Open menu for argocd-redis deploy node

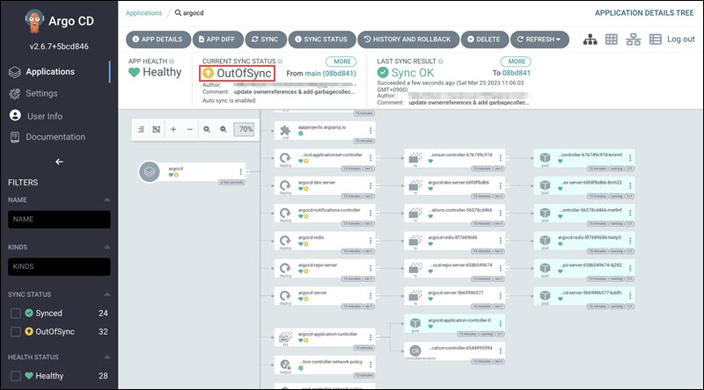point(370,241)
